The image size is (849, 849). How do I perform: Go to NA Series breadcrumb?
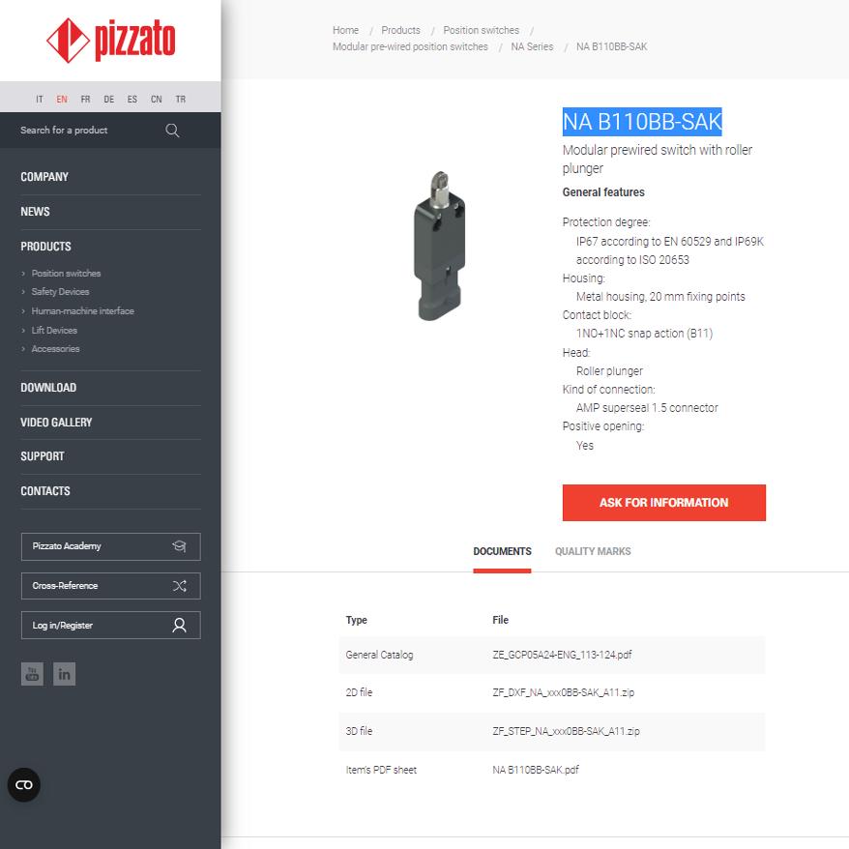[x=532, y=47]
